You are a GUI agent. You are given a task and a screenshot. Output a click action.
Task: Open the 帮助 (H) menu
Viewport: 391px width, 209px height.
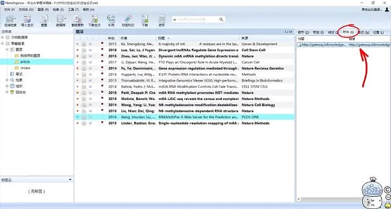click(x=88, y=9)
